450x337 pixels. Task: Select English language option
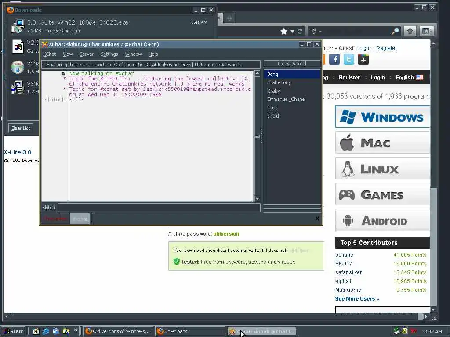click(409, 78)
